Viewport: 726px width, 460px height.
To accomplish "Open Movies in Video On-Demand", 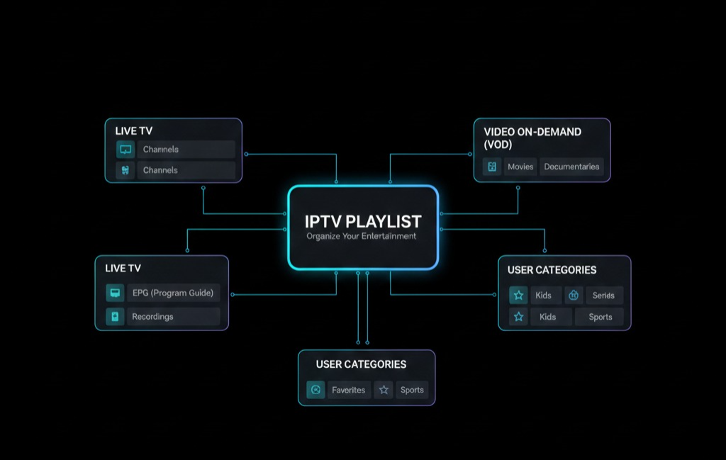I will [x=520, y=167].
